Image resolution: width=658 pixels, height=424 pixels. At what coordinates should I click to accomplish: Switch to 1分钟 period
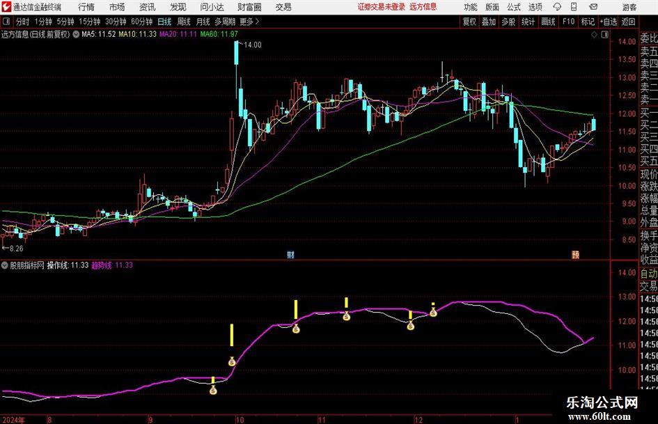[42, 22]
